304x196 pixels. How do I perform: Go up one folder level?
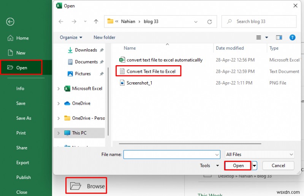pyautogui.click(x=96, y=22)
